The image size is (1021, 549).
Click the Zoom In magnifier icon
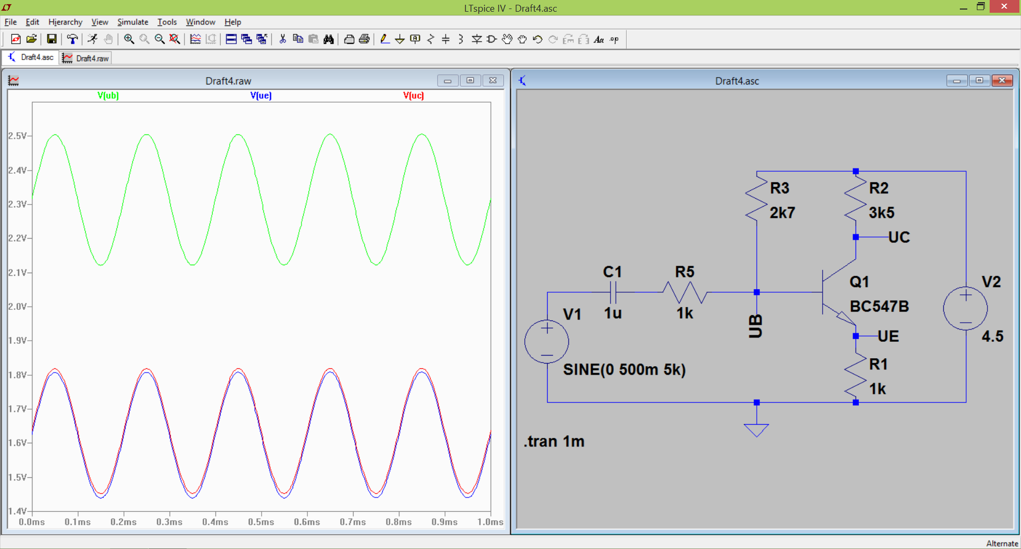129,39
